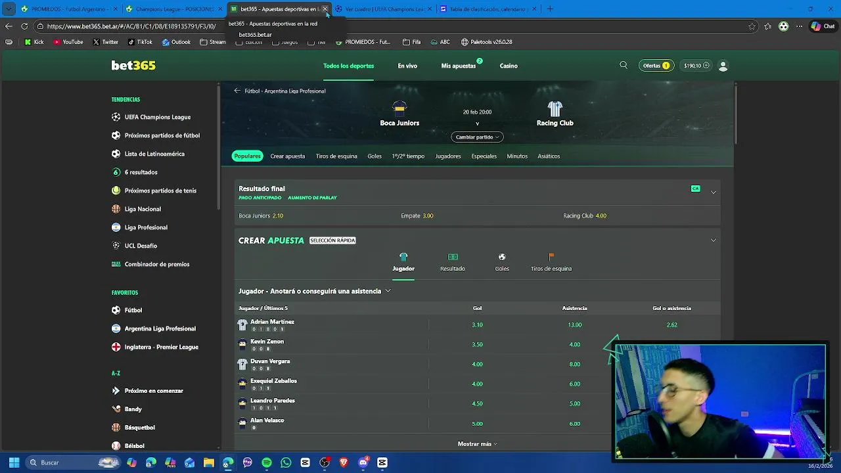Open Lista de Latinoamérica link
The height and width of the screenshot is (473, 841).
(x=154, y=154)
